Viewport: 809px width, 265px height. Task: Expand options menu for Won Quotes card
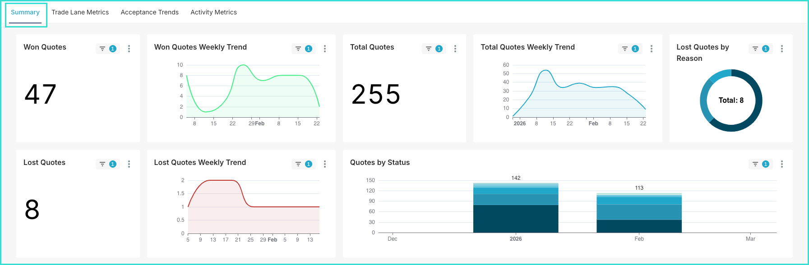click(x=129, y=49)
